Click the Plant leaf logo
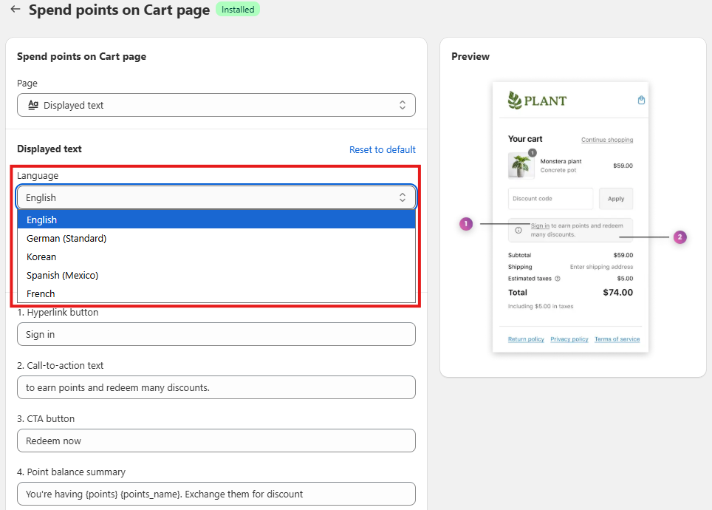This screenshot has height=510, width=712. coord(515,101)
